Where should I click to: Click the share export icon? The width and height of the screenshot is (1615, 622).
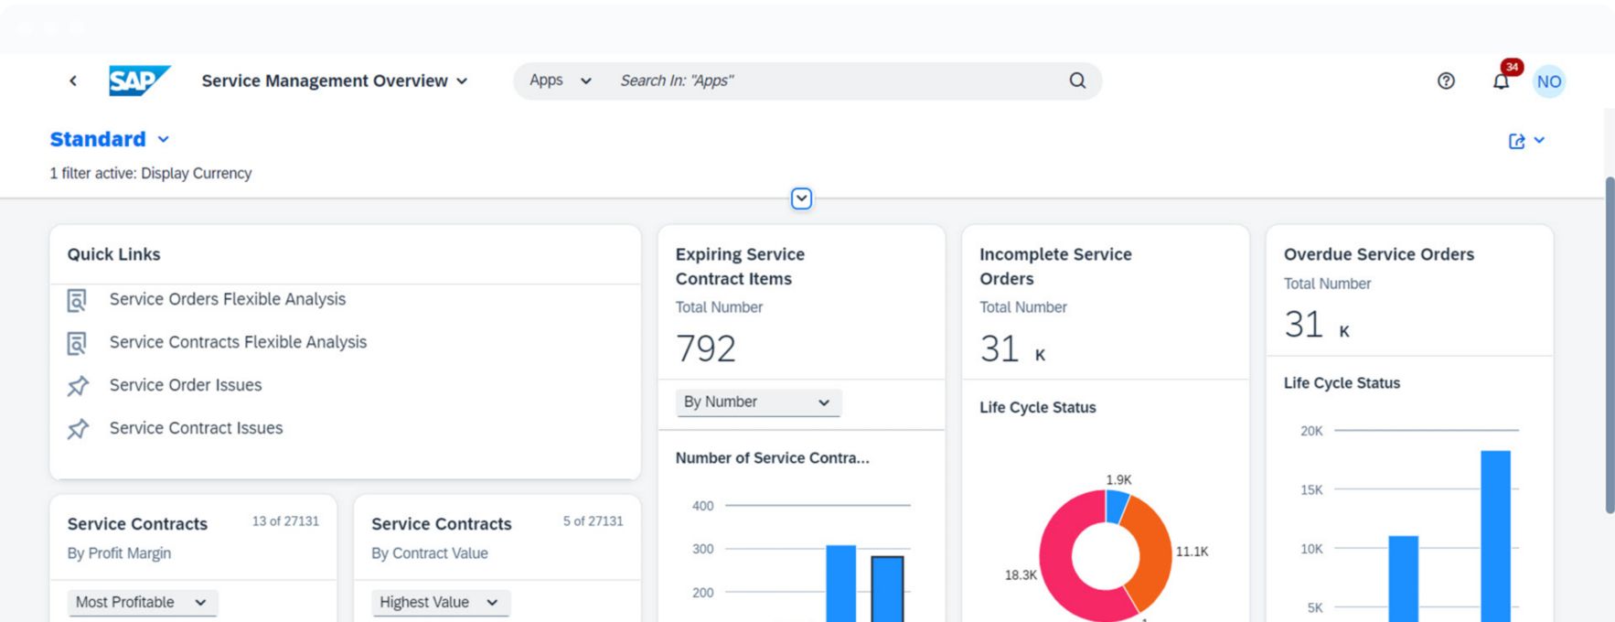click(1516, 141)
